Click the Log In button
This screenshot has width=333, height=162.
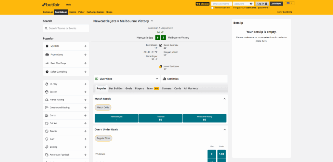point(262,4)
